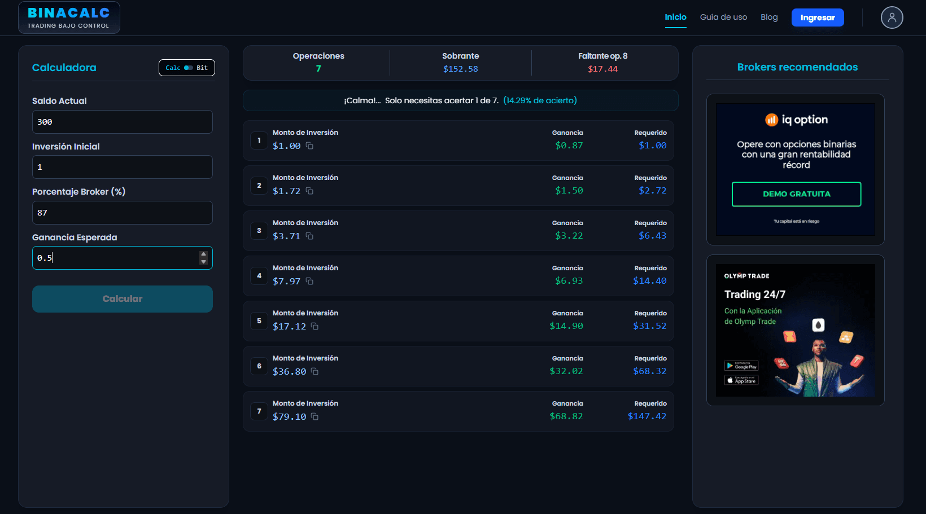926x514 pixels.
Task: Click the DEMO GRATUITA button
Action: [796, 194]
